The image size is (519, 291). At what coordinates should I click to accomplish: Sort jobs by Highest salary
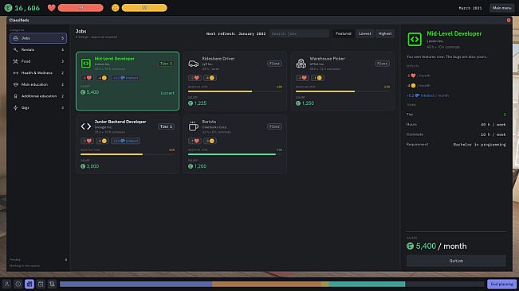[x=385, y=33]
